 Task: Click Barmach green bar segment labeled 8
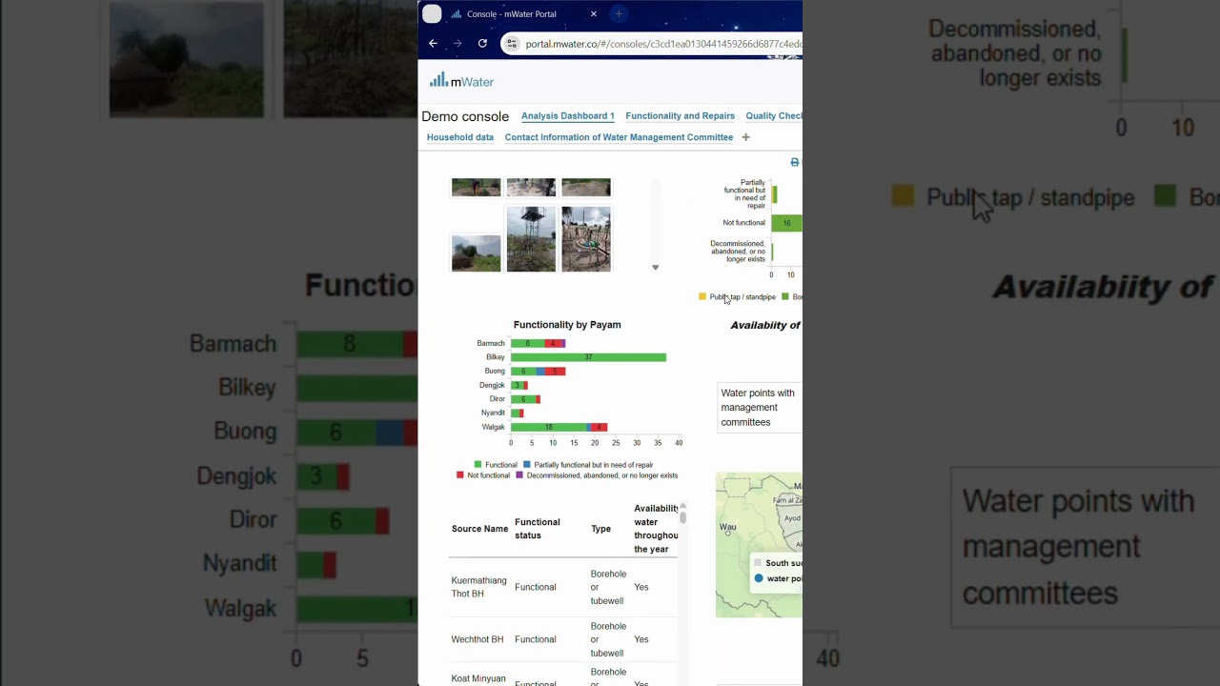coord(527,343)
